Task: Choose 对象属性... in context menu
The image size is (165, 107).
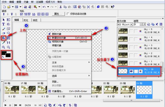Action: [x=69, y=91]
